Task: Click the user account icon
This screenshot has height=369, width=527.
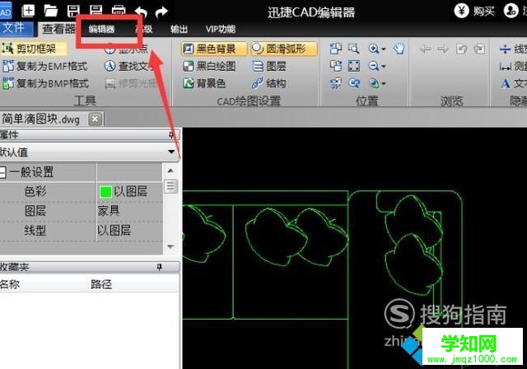Action: pos(511,11)
